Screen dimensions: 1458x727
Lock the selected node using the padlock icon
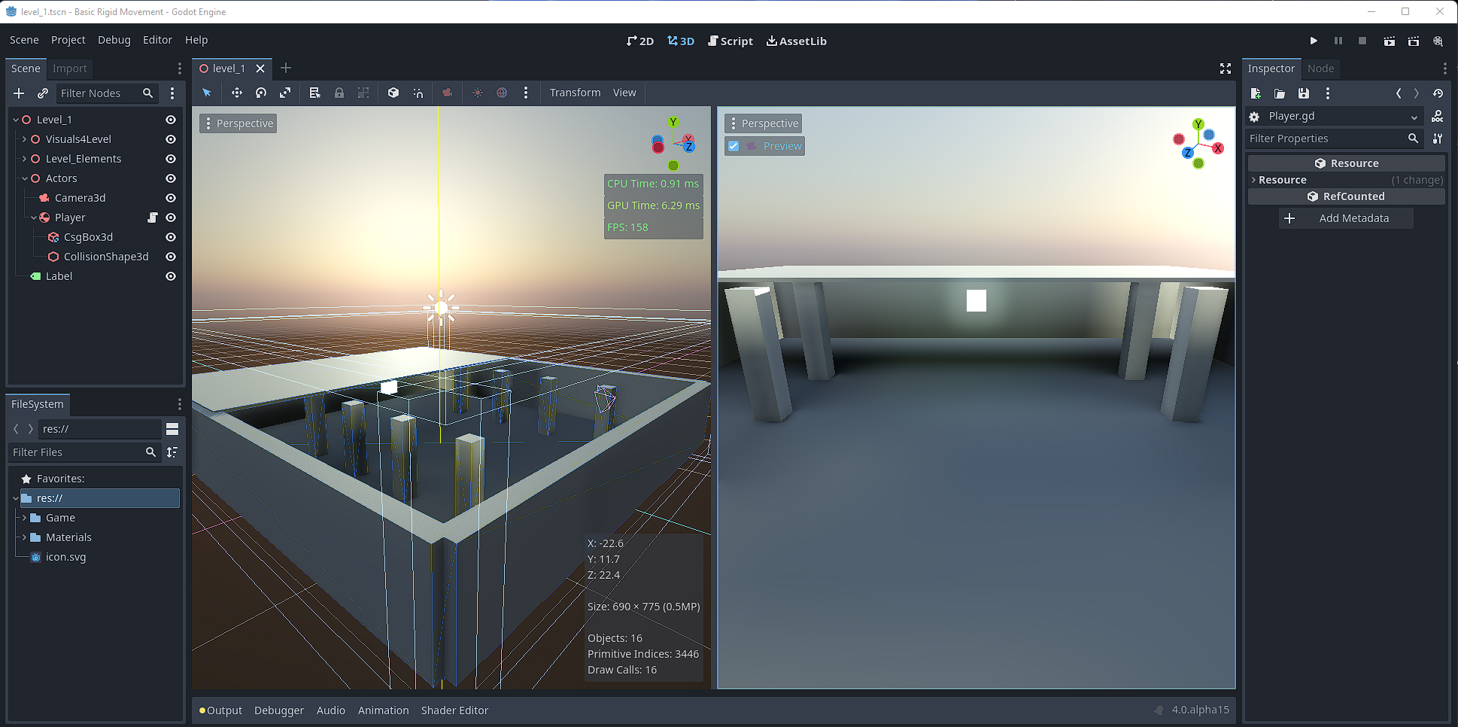[x=339, y=93]
